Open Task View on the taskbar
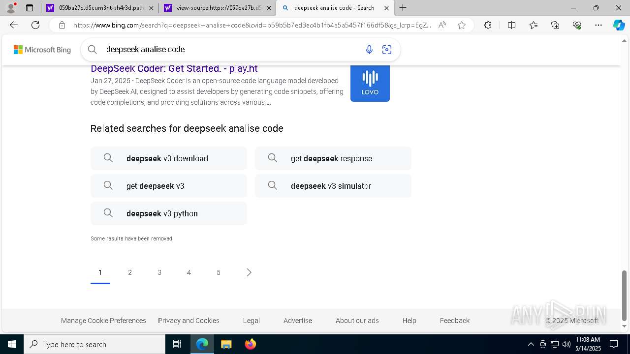The width and height of the screenshot is (630, 354). tap(177, 344)
